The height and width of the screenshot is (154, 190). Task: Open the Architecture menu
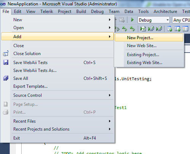[165, 11]
